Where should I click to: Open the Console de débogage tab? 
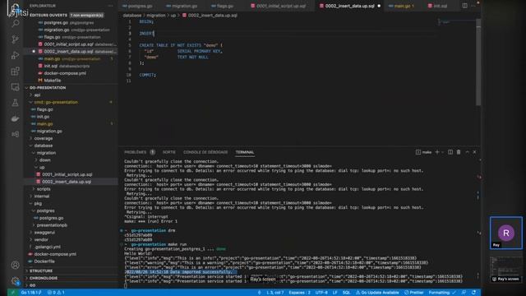click(x=205, y=152)
